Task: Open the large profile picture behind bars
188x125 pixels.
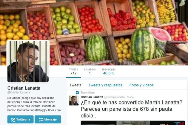Action: [x=28, y=62]
